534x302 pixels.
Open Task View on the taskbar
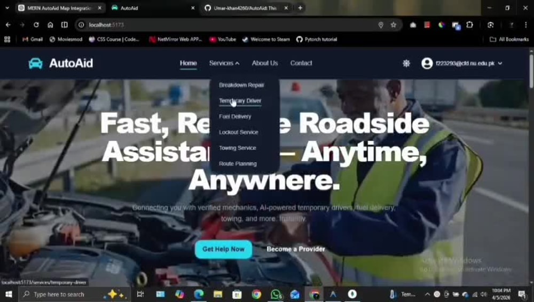[140, 294]
